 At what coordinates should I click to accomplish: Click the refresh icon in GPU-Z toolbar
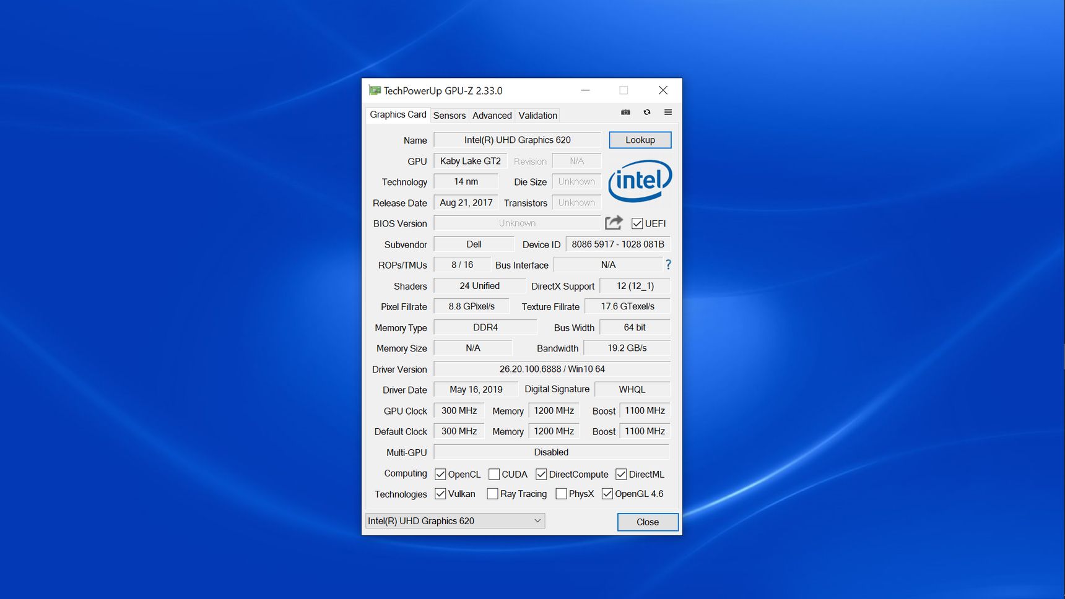pos(647,113)
